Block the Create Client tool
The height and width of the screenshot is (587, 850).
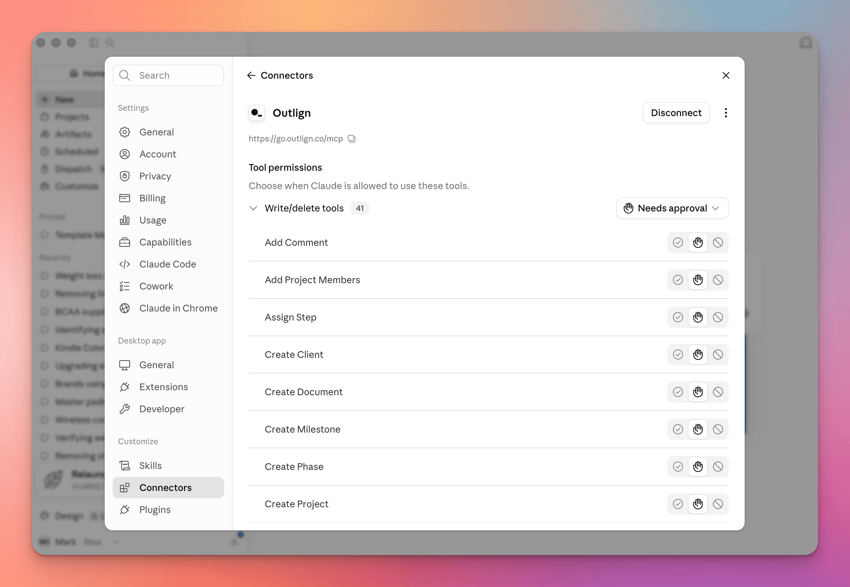718,355
